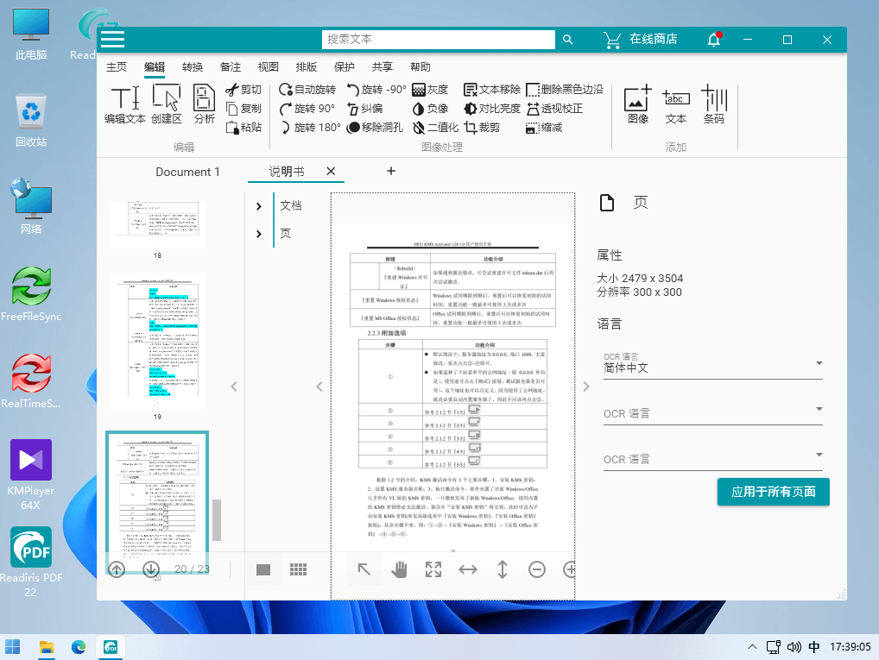Switch to grid thumbnail view
879x660 pixels.
click(x=298, y=569)
